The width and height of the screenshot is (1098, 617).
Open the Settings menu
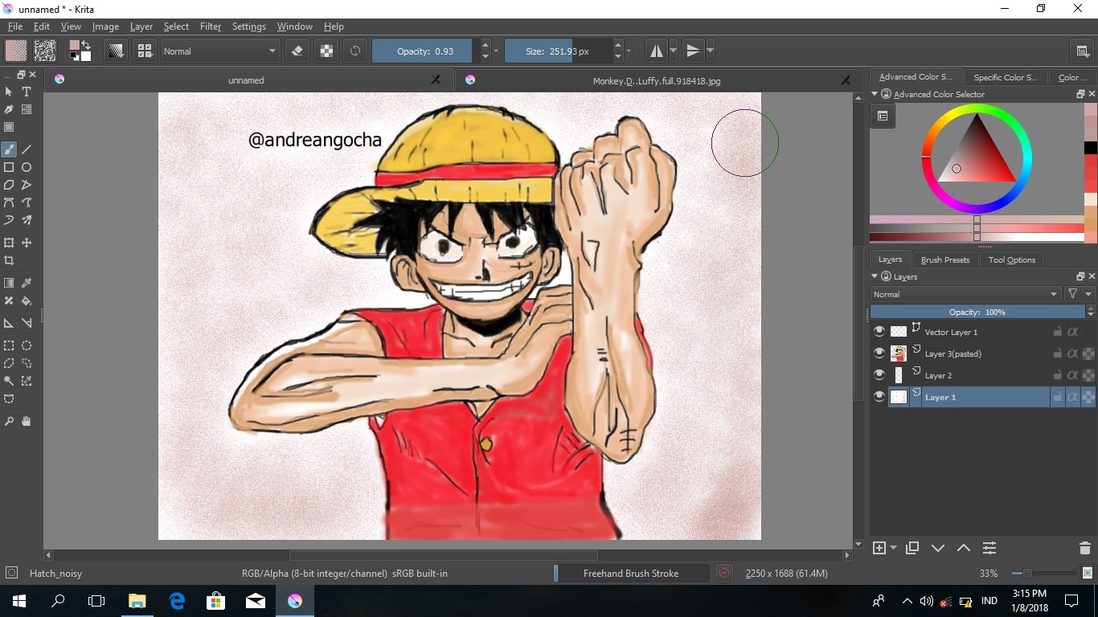[x=249, y=27]
